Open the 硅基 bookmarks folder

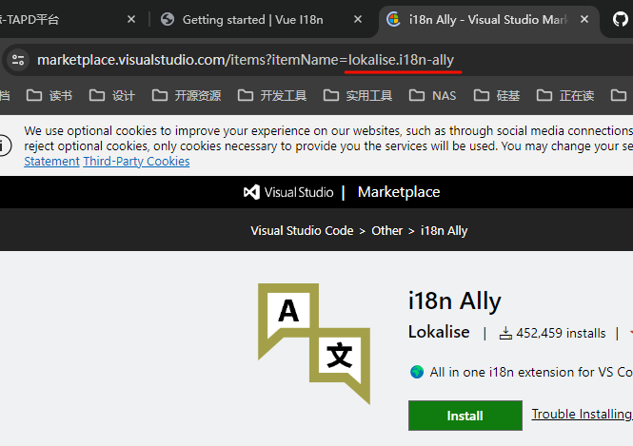[497, 95]
